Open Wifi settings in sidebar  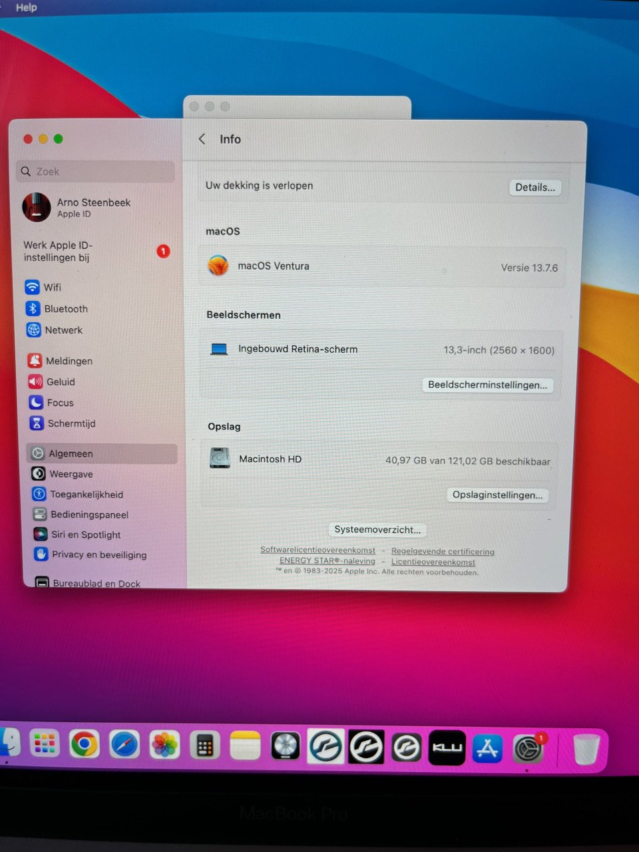[44, 288]
